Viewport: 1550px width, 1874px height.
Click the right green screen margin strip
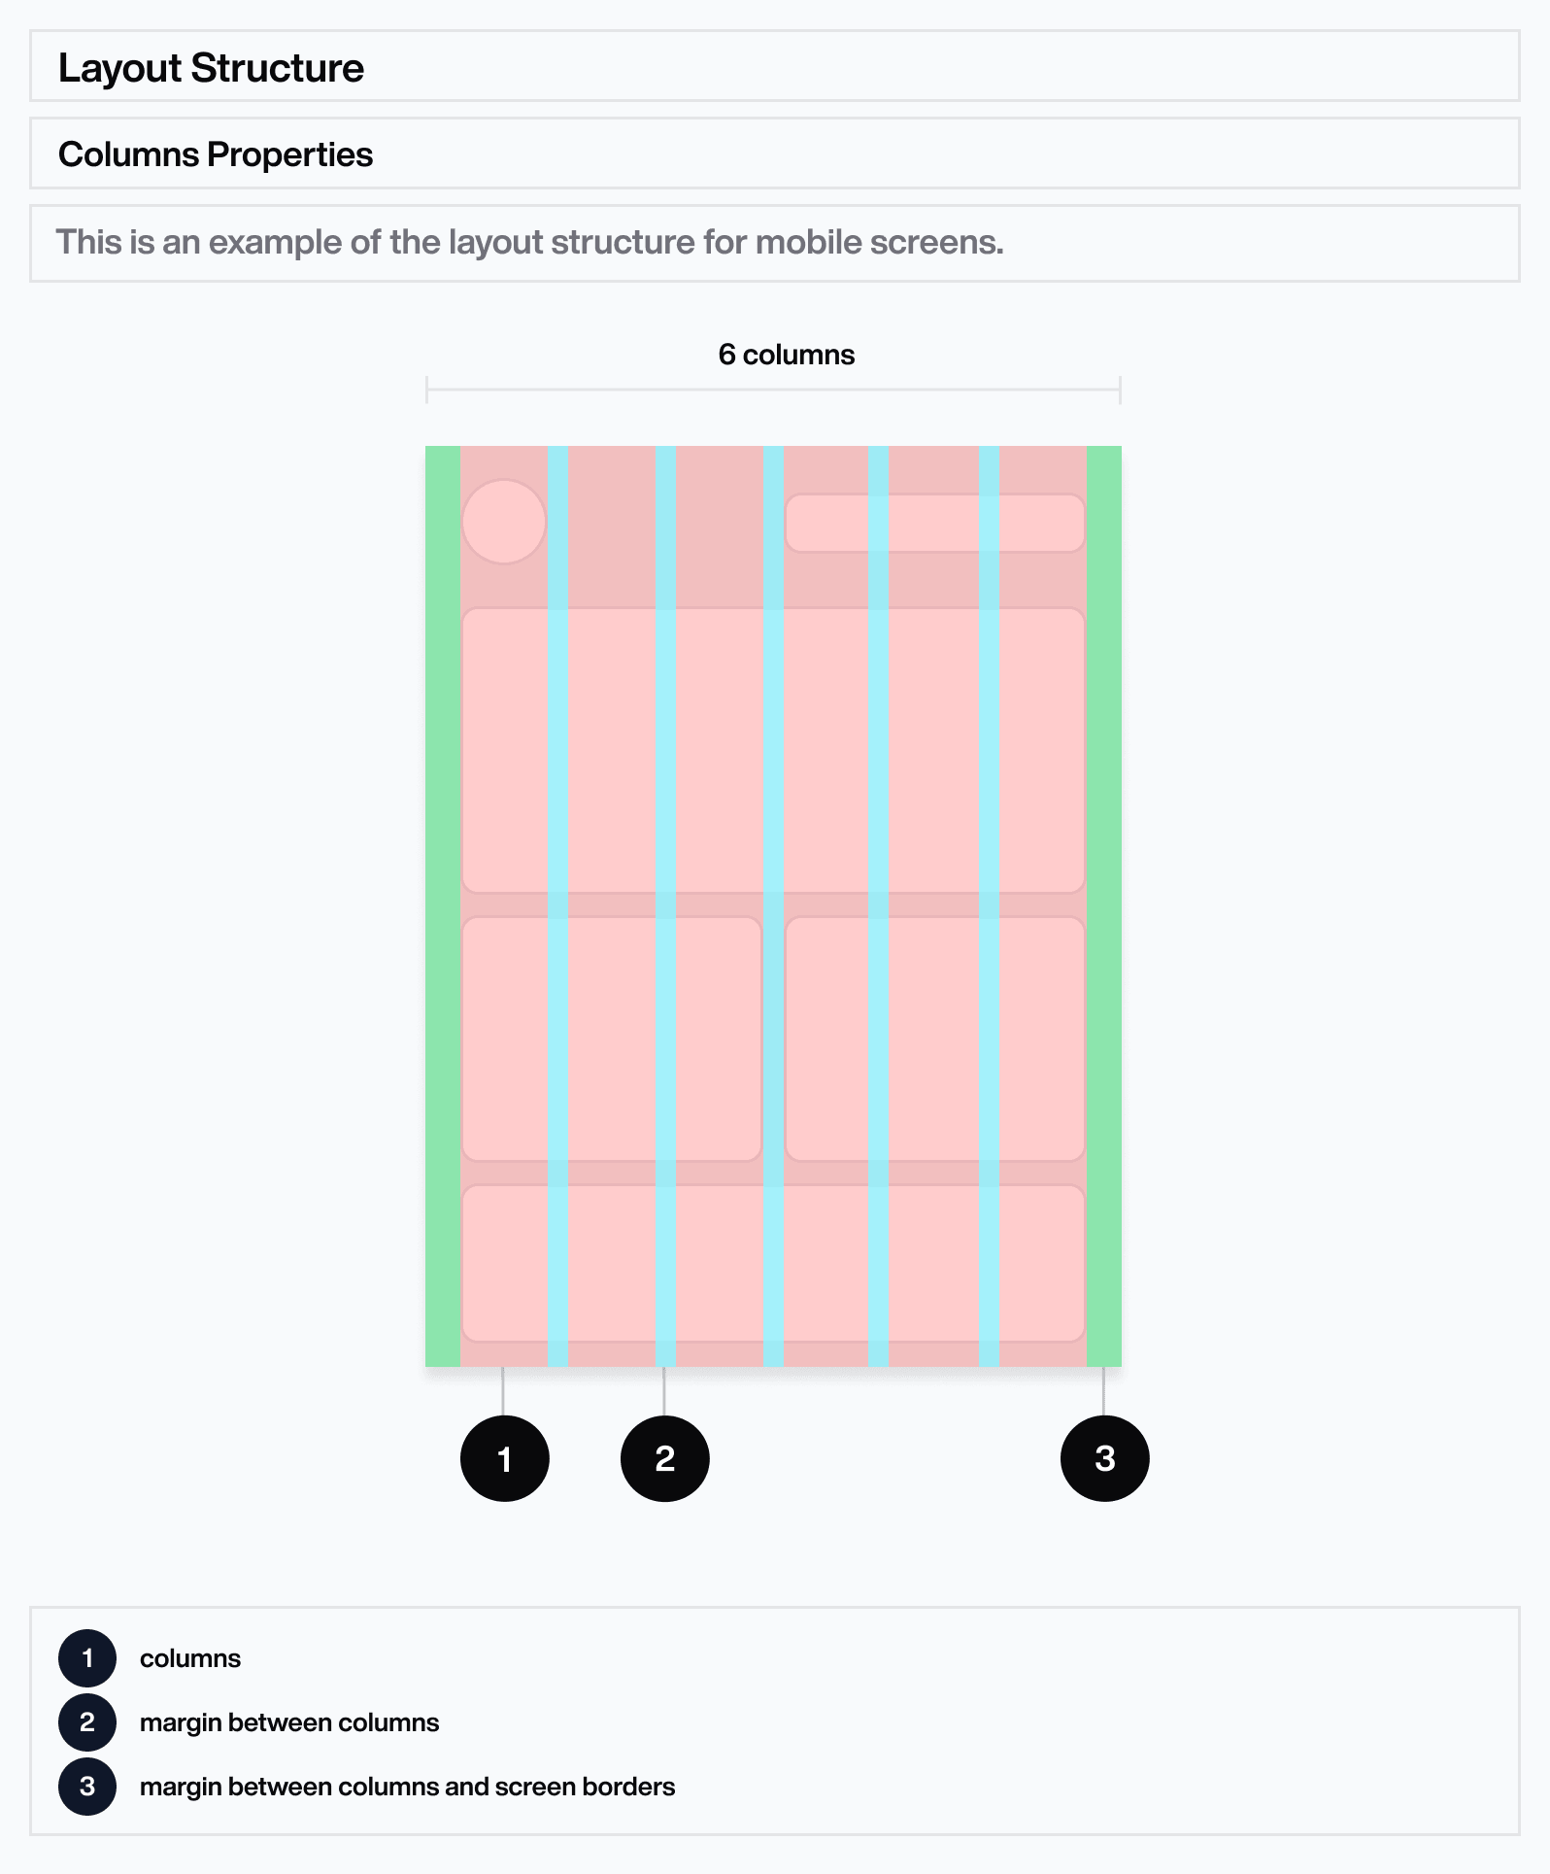(1104, 906)
